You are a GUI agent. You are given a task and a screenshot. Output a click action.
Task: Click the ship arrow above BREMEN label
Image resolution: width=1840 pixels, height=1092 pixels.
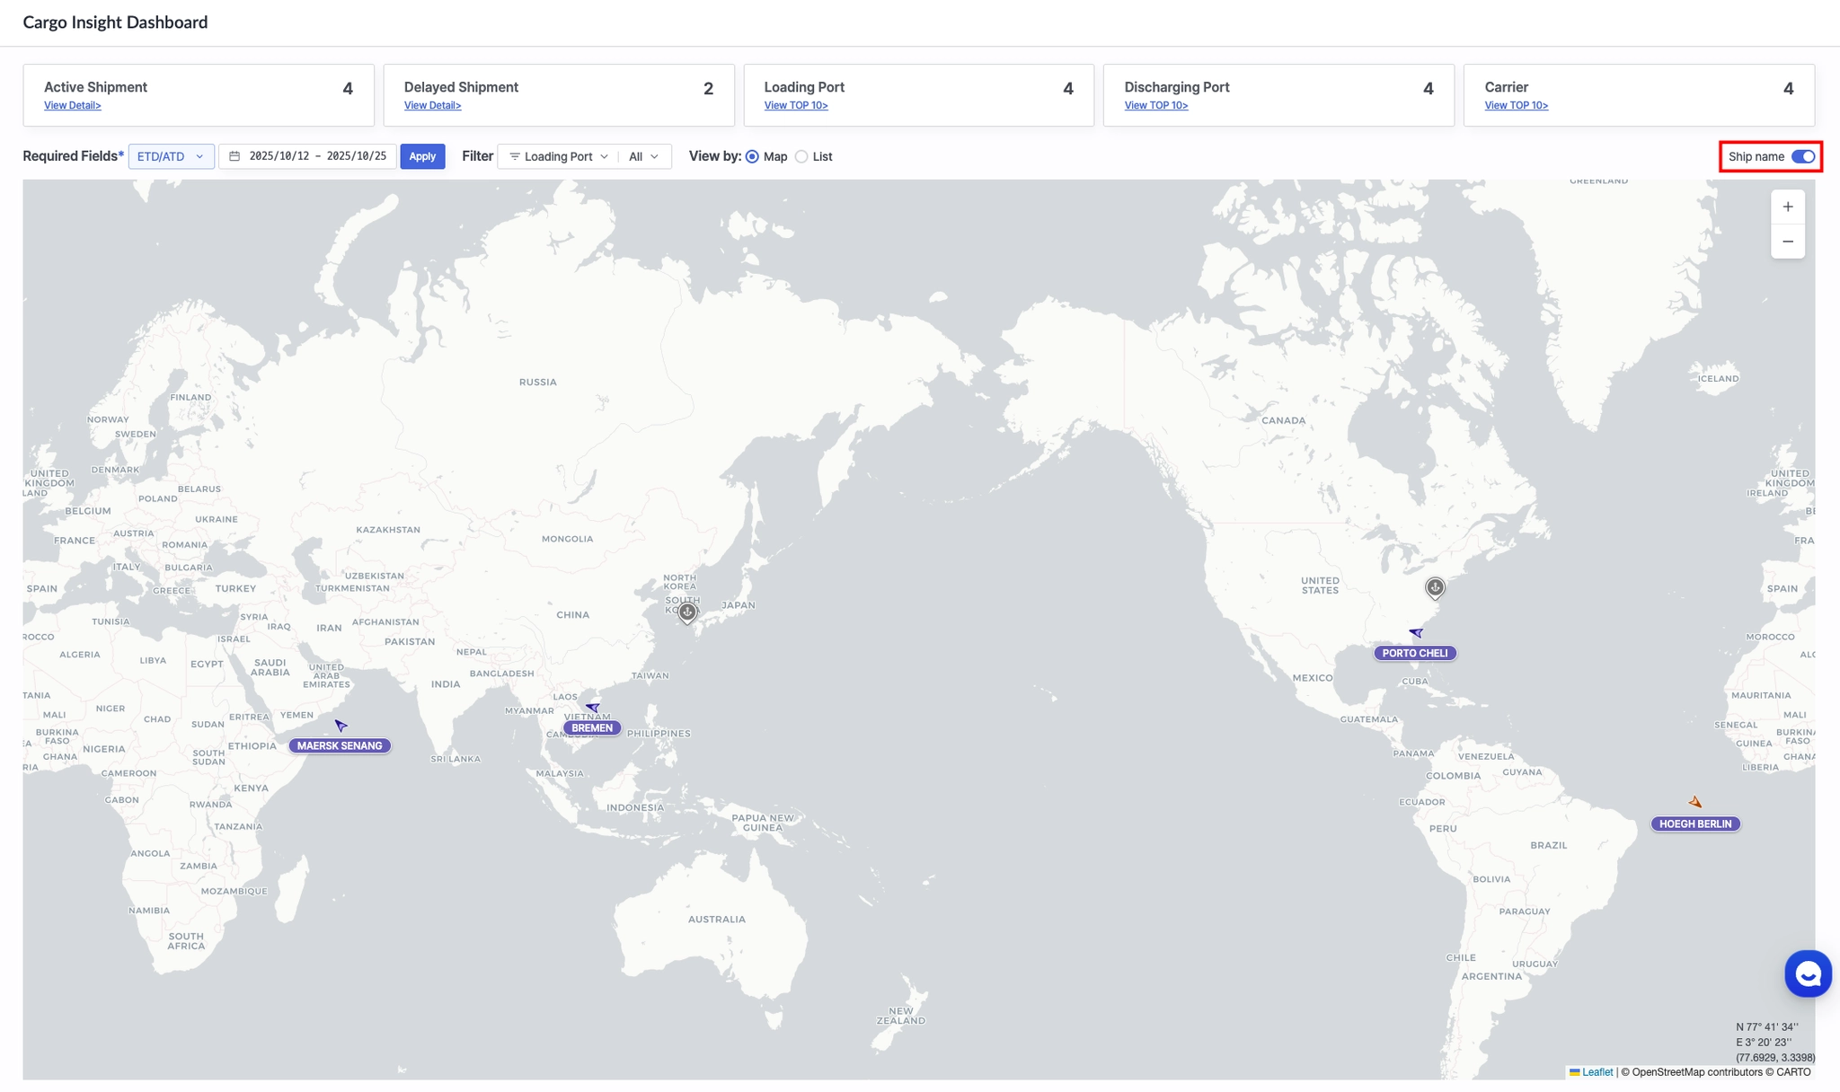tap(592, 708)
